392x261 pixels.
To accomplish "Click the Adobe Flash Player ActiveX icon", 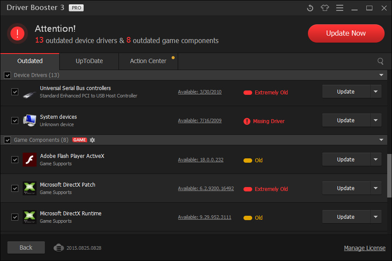I will tap(29, 160).
